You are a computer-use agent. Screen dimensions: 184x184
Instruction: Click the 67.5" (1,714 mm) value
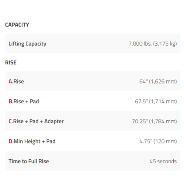click(156, 102)
